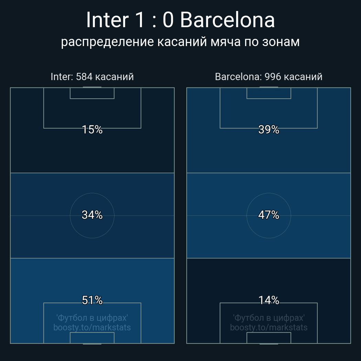Click the top six-yard box on Inter's pitch
Viewport: 361px width, 361px height.
click(x=92, y=93)
